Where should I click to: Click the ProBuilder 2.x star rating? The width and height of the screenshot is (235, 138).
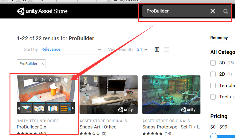pos(27,133)
